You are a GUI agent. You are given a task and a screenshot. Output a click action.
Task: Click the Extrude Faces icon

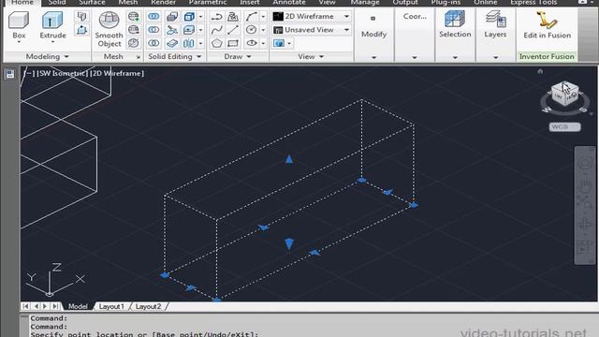point(189,30)
